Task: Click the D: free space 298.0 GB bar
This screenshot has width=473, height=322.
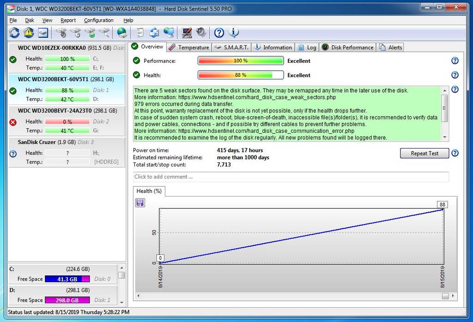Action: coord(67,300)
